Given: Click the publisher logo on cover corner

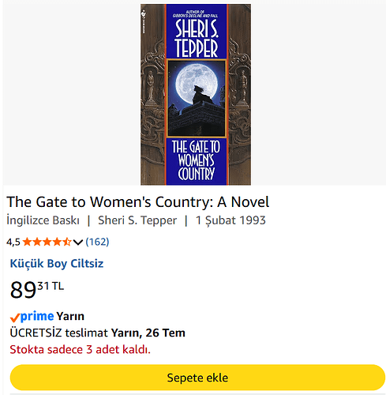Looking at the screenshot, I should point(144,13).
